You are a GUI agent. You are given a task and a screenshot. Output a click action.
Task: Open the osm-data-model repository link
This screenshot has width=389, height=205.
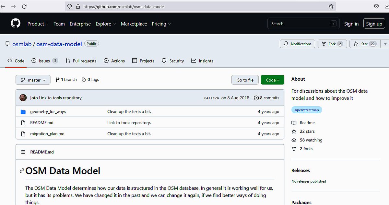pyautogui.click(x=59, y=44)
